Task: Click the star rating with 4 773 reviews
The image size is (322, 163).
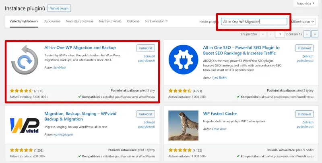Action: point(180,91)
